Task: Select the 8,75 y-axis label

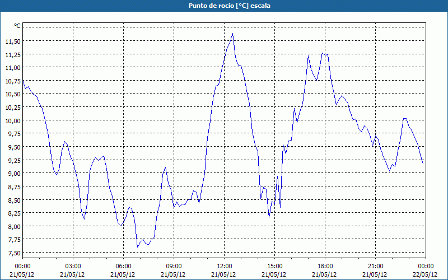Action: pos(15,187)
